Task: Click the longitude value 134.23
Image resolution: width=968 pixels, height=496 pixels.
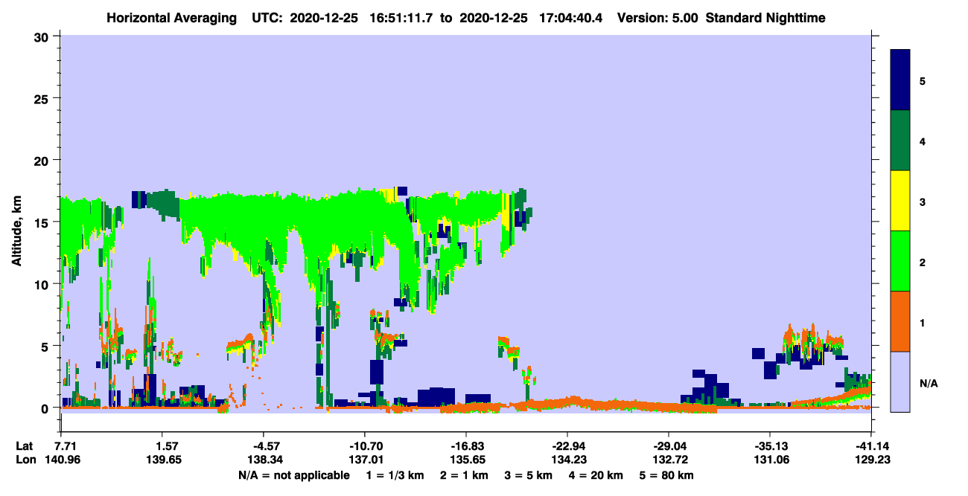Action: (x=567, y=460)
